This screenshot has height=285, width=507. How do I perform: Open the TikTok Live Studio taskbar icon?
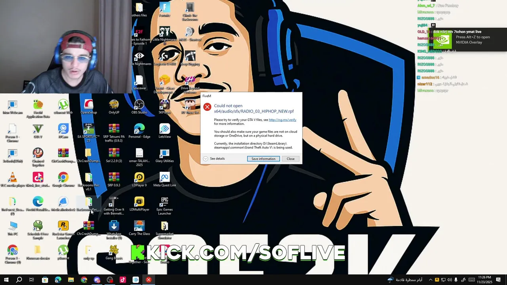tap(123, 280)
